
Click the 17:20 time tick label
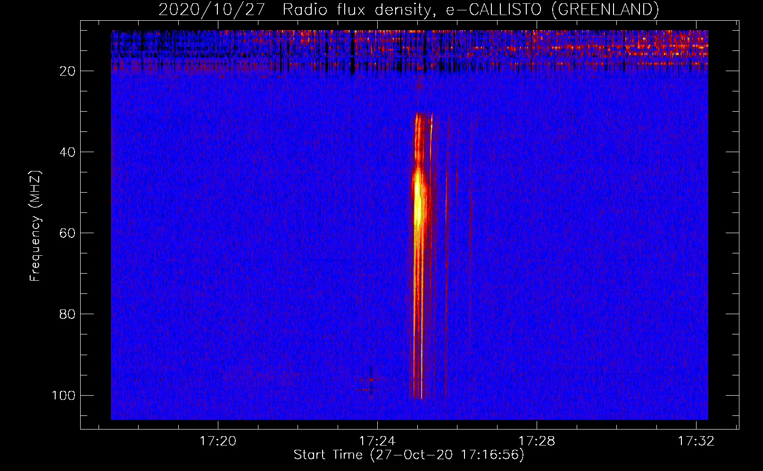click(217, 441)
